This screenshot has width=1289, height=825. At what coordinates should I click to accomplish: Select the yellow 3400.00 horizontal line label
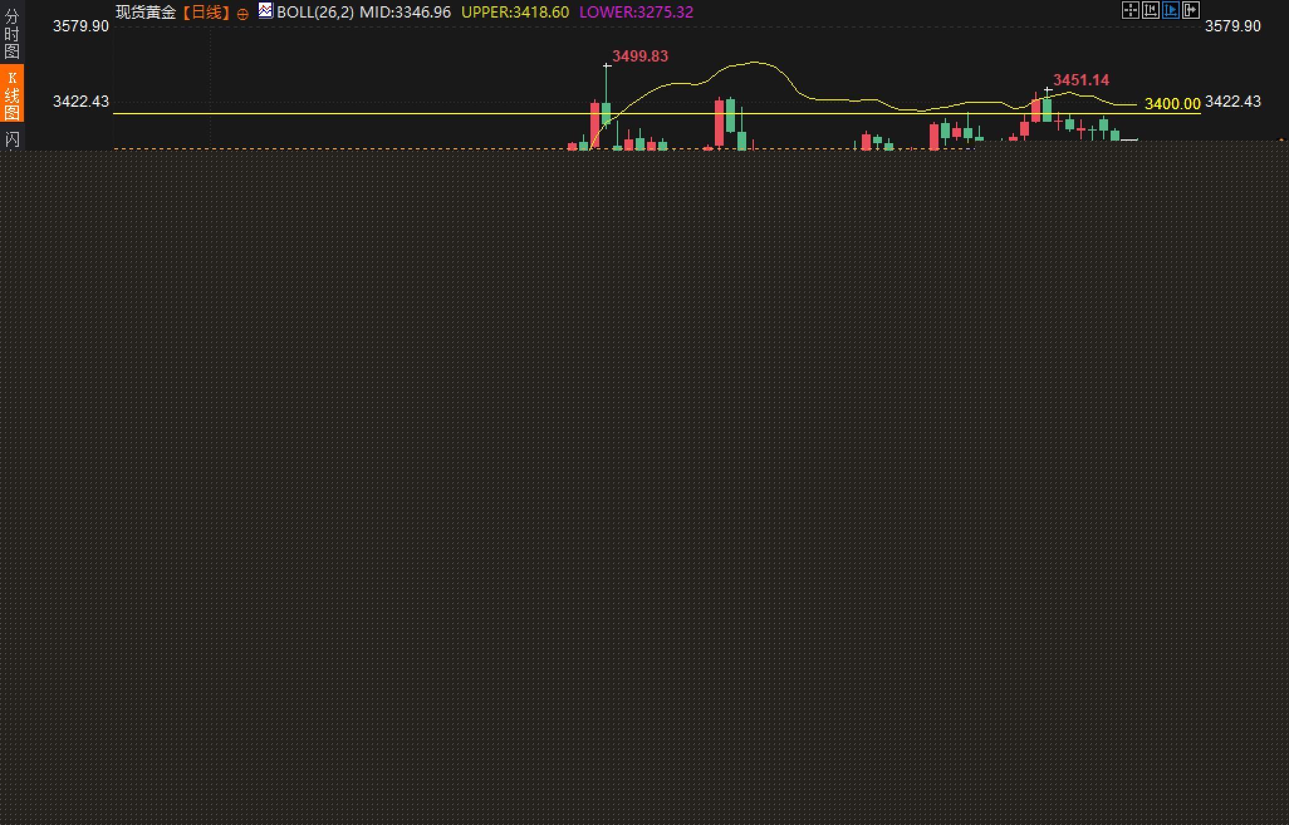click(x=1172, y=104)
